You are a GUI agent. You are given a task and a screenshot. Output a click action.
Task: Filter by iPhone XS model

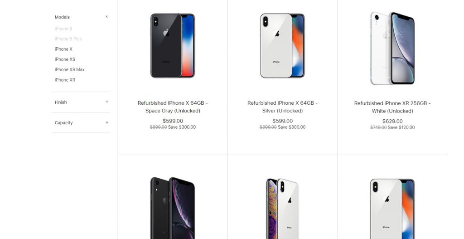(65, 59)
